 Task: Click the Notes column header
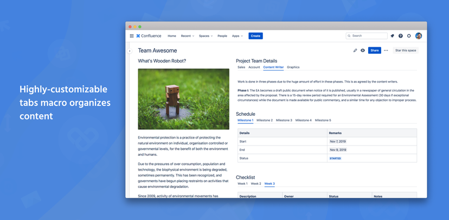(395, 196)
